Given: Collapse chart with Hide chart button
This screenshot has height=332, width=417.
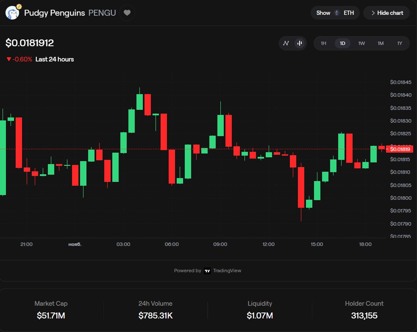Looking at the screenshot, I should click(386, 13).
